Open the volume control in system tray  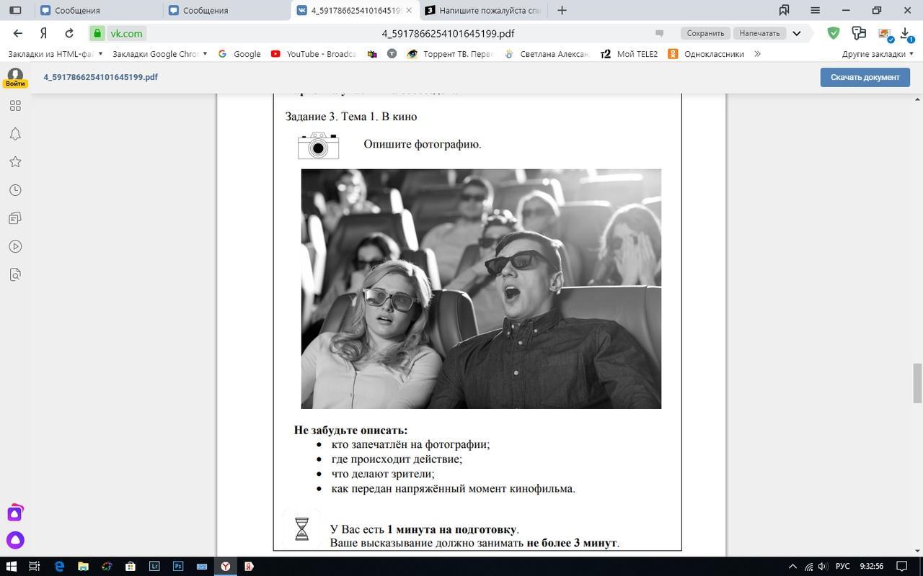(823, 566)
